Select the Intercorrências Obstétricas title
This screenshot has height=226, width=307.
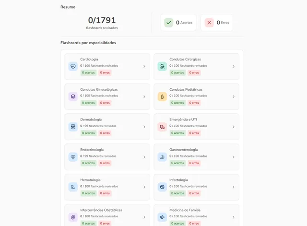[101, 210]
